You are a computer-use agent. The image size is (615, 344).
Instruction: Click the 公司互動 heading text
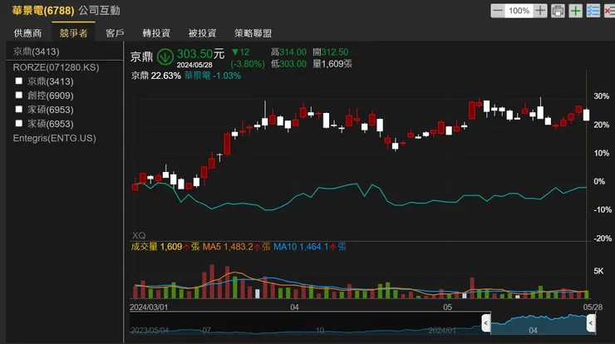(99, 11)
